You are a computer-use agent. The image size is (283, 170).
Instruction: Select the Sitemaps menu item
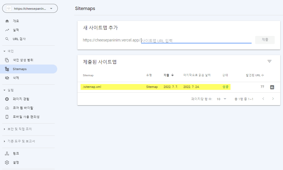tap(19, 69)
